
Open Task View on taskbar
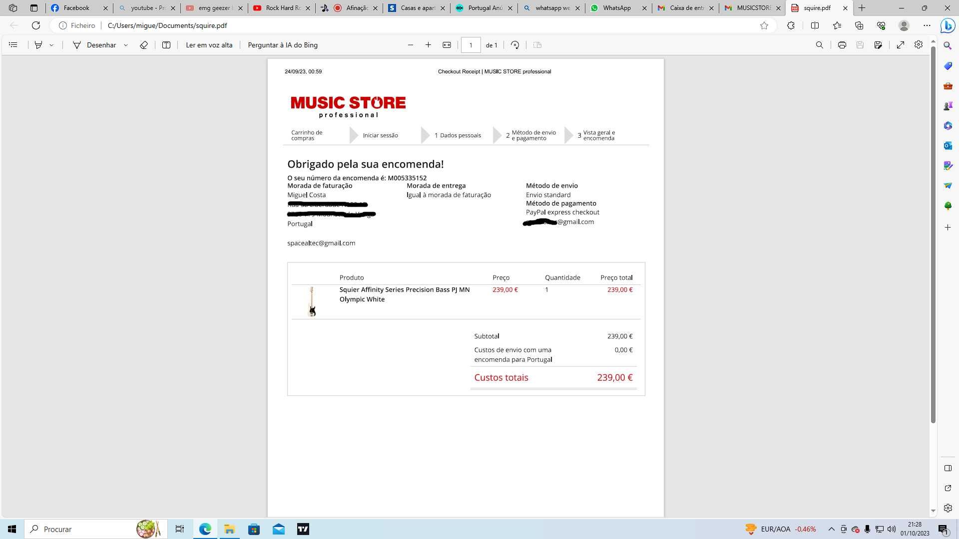(180, 529)
